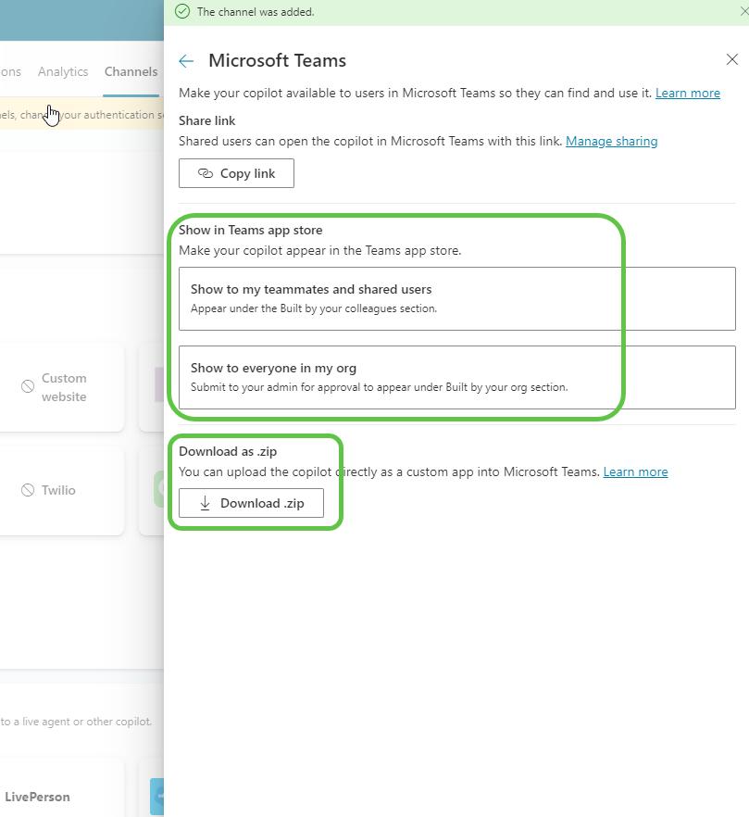Select Show to everyone in my org
749x817 pixels.
click(x=456, y=377)
